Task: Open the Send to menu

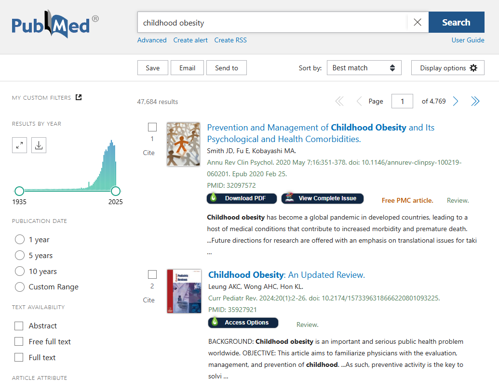Action: click(x=226, y=67)
